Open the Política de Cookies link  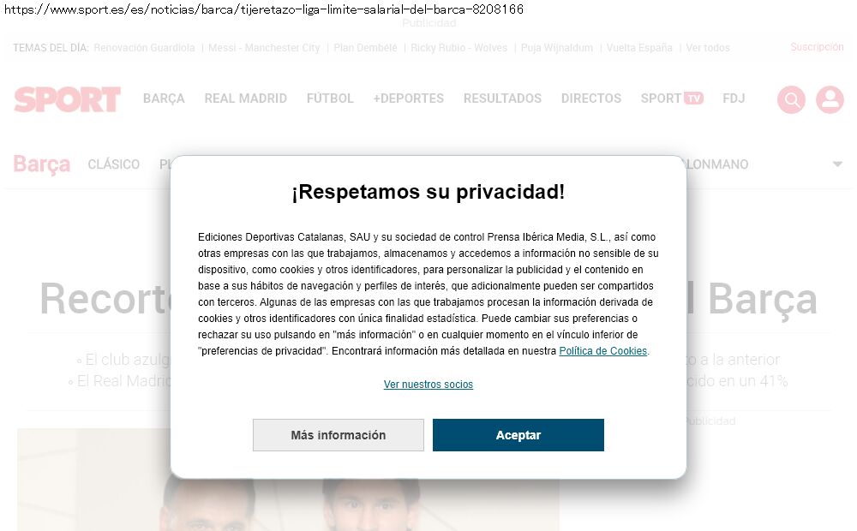coord(602,351)
